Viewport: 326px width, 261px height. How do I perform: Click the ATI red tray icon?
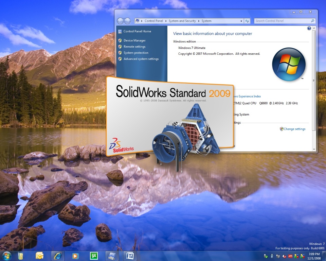click(x=290, y=256)
